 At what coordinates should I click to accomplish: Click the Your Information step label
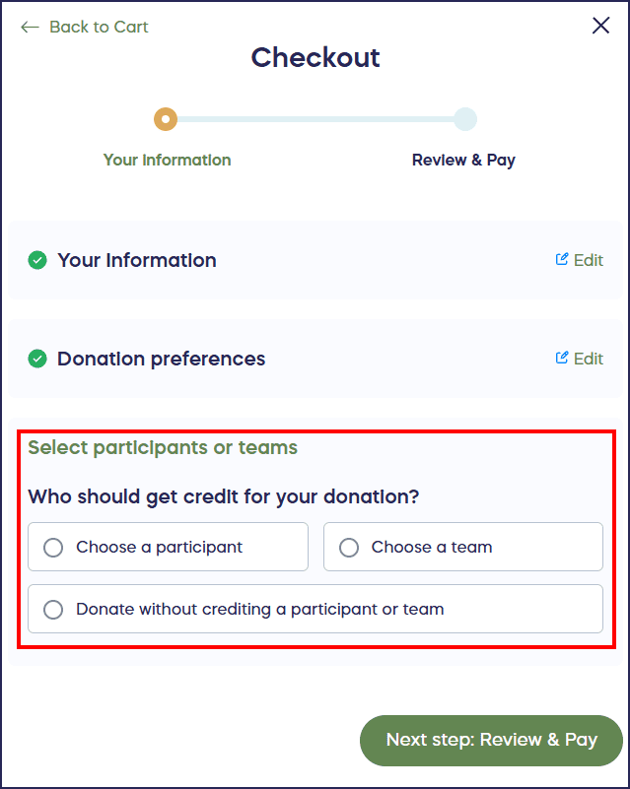coord(167,160)
